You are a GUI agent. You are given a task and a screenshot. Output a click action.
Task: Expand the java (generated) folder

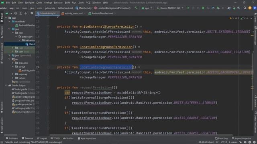9,56
